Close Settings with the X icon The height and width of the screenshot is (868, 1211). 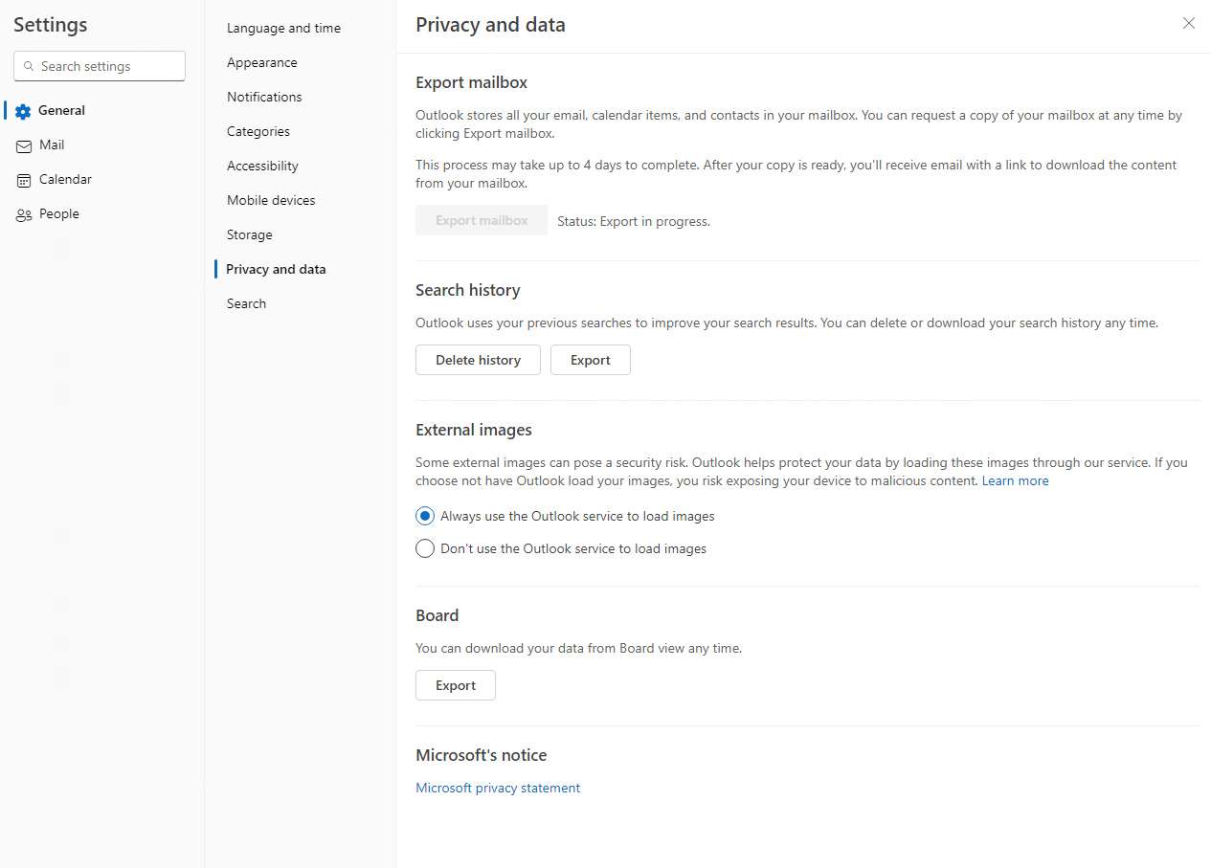click(1188, 23)
